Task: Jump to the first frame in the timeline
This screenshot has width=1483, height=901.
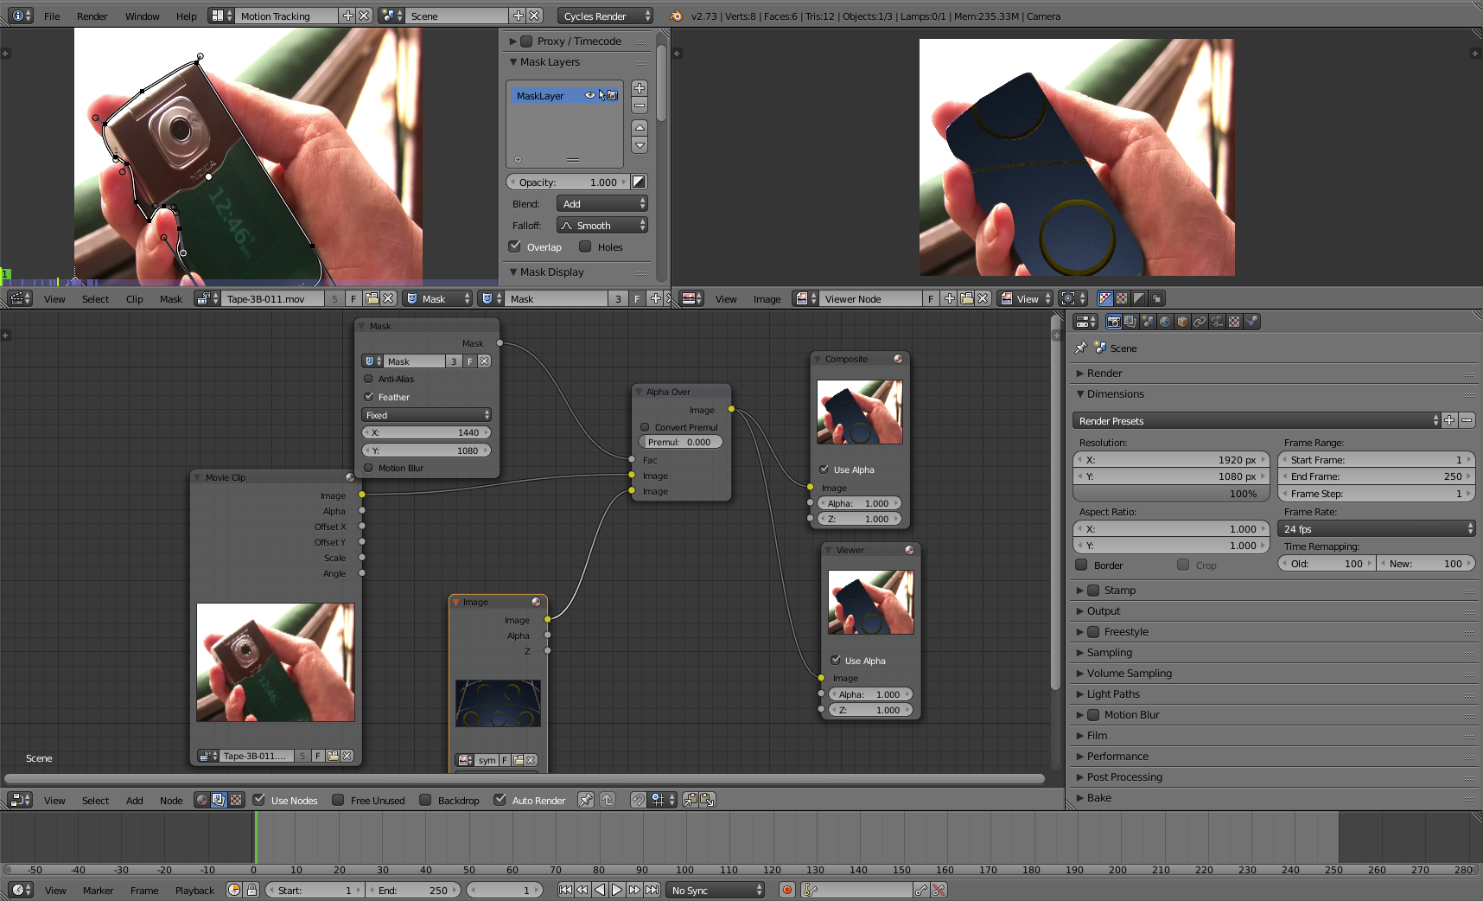Action: click(x=565, y=890)
